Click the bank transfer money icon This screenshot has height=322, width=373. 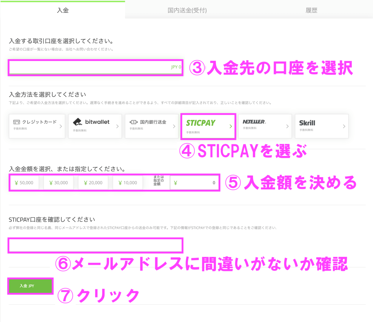[134, 122]
